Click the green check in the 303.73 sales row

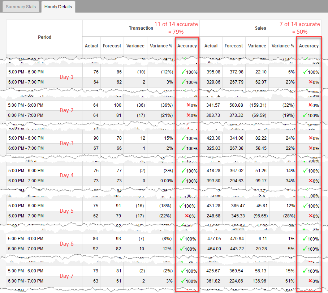[x=305, y=115]
